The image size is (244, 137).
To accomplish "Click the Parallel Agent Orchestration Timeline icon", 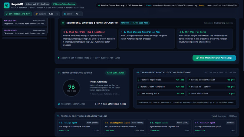I will click(x=58, y=116).
